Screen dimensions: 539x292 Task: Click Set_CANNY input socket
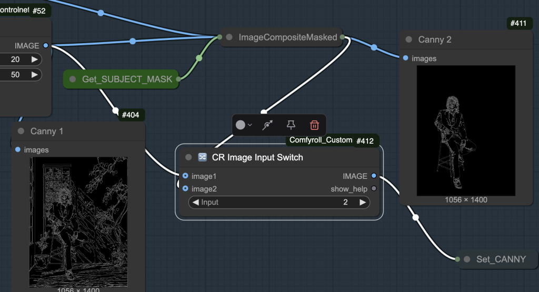click(457, 259)
